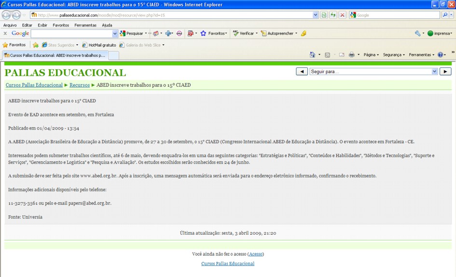Open the Google Toolbar Favoritos star button
The height and width of the screenshot is (277, 456).
pyautogui.click(x=214, y=33)
